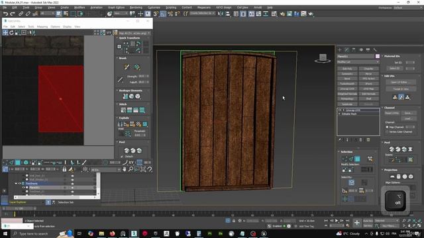Toggle visibility eye of Plane001 in Layer Explorer
424x238 pixels.
(24, 187)
